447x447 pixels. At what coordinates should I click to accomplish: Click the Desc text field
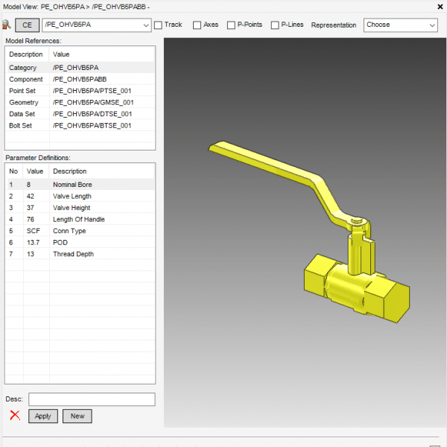click(91, 399)
